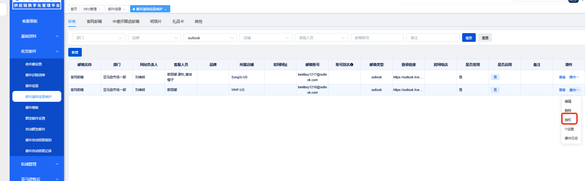Viewport: 585px width, 181px height.
Task: Close the 邮件基础信息维护 tab
Action: coord(165,9)
